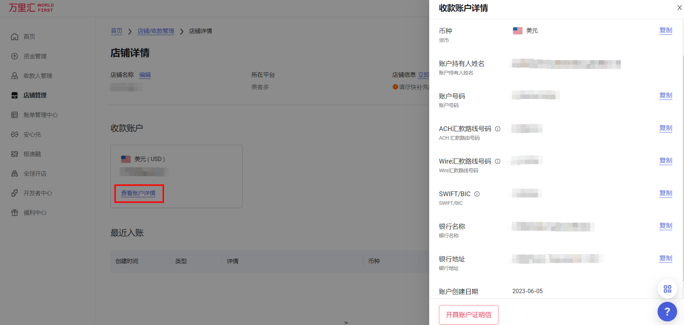Go to 店铺/收款管理 breadcrumb
This screenshot has width=684, height=325.
click(156, 31)
